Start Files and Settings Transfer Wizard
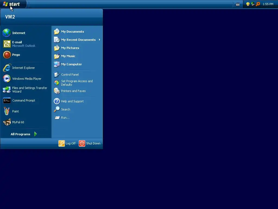This screenshot has height=209, width=278. (x=26, y=90)
